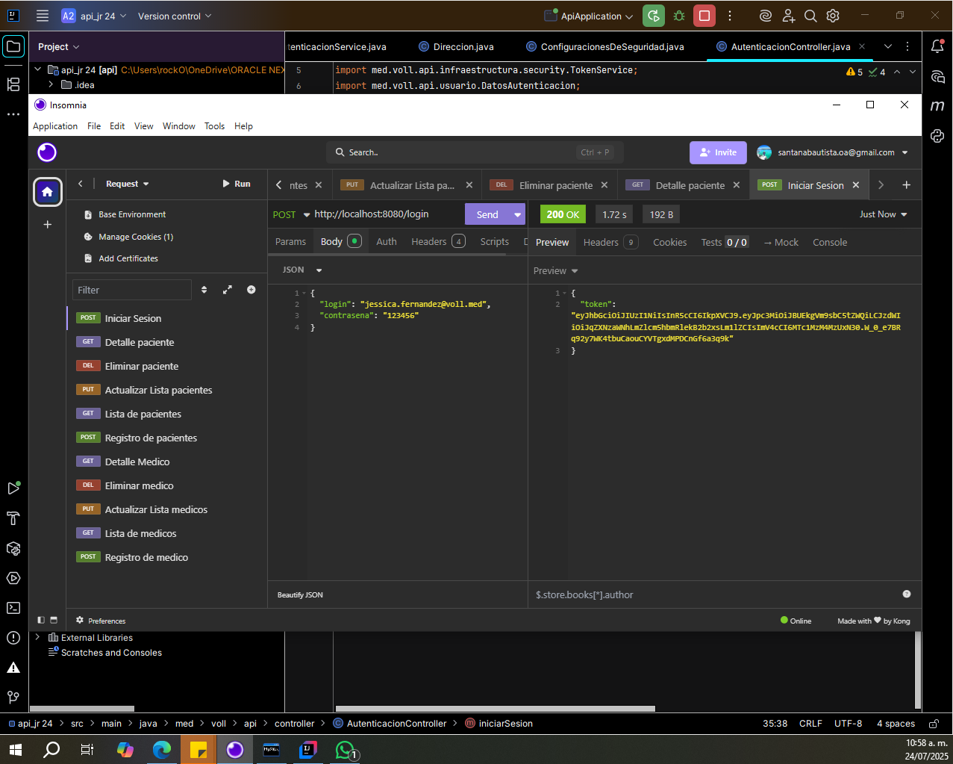Open IntelliJ Search Everywhere magnifier

click(x=810, y=16)
